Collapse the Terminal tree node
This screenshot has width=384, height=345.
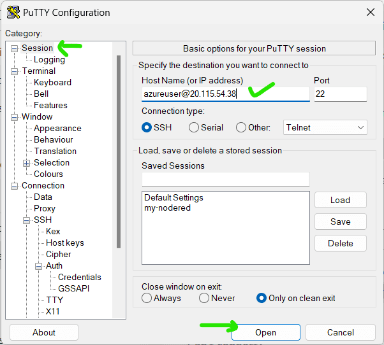click(15, 71)
